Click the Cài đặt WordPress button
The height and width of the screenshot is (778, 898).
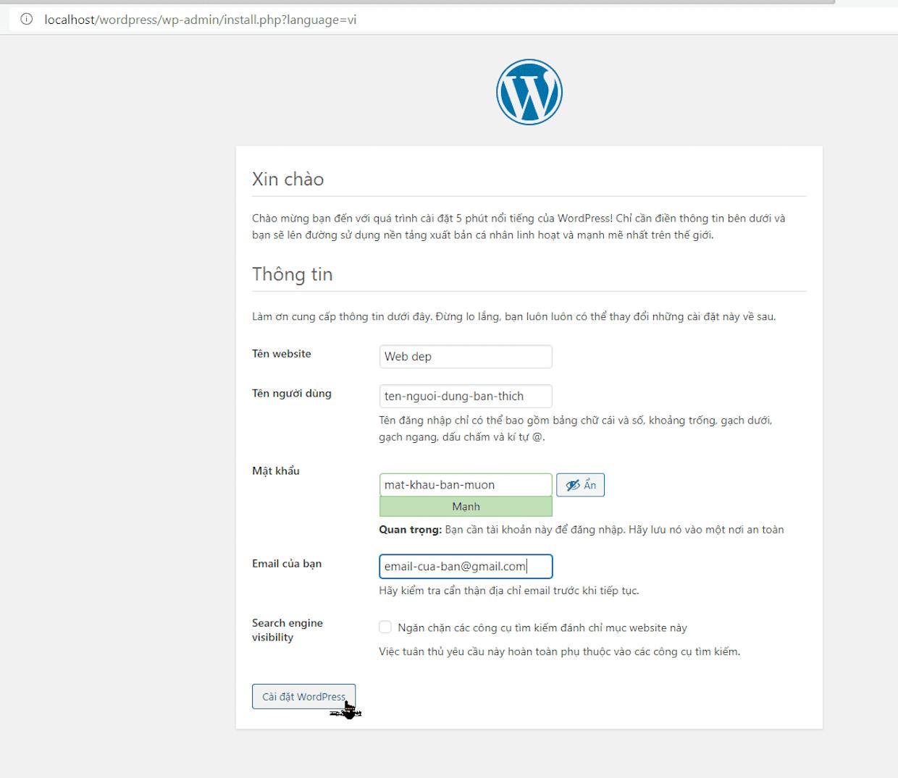303,696
